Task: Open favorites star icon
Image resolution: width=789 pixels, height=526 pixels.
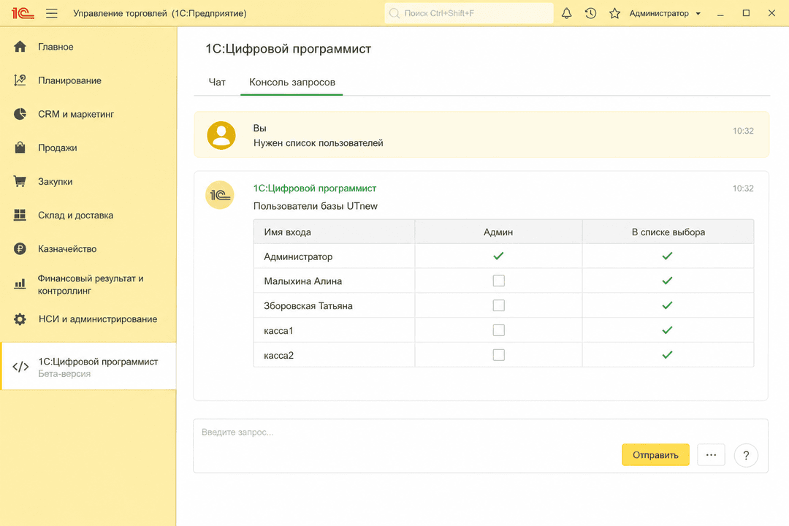Action: point(614,14)
